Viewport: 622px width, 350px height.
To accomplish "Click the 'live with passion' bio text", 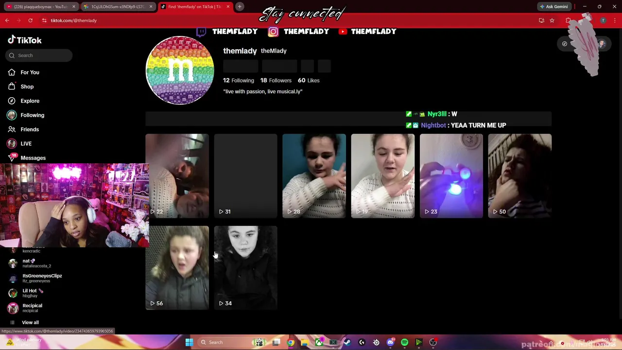I will [263, 91].
